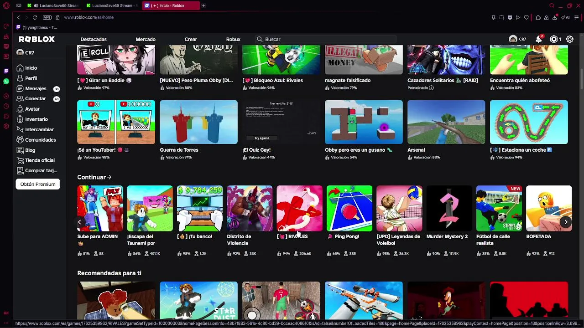Click the ¡El Quiz Gay! game title

pos(256,150)
